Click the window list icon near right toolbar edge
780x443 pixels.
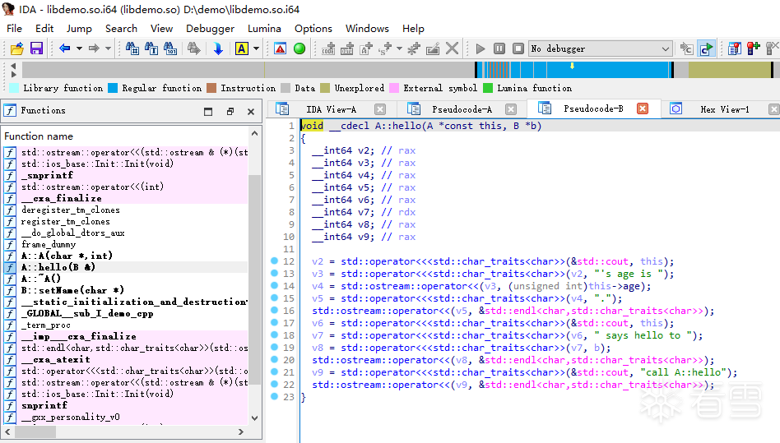[x=734, y=48]
